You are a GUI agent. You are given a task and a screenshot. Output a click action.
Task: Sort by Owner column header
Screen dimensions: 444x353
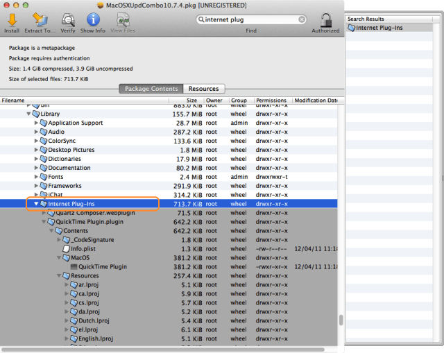tap(216, 101)
